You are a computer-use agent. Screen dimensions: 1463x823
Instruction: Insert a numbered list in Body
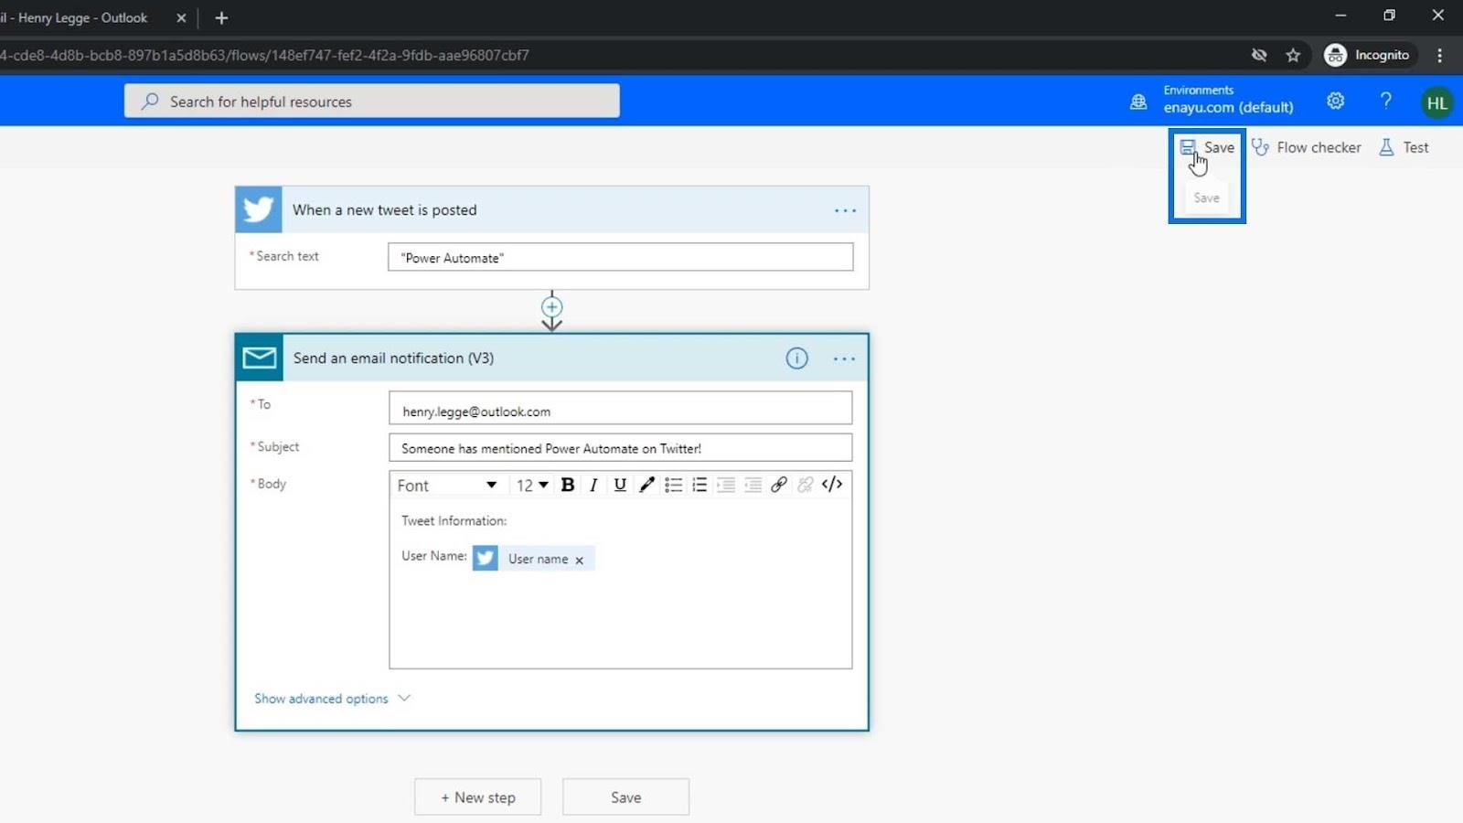tap(699, 485)
